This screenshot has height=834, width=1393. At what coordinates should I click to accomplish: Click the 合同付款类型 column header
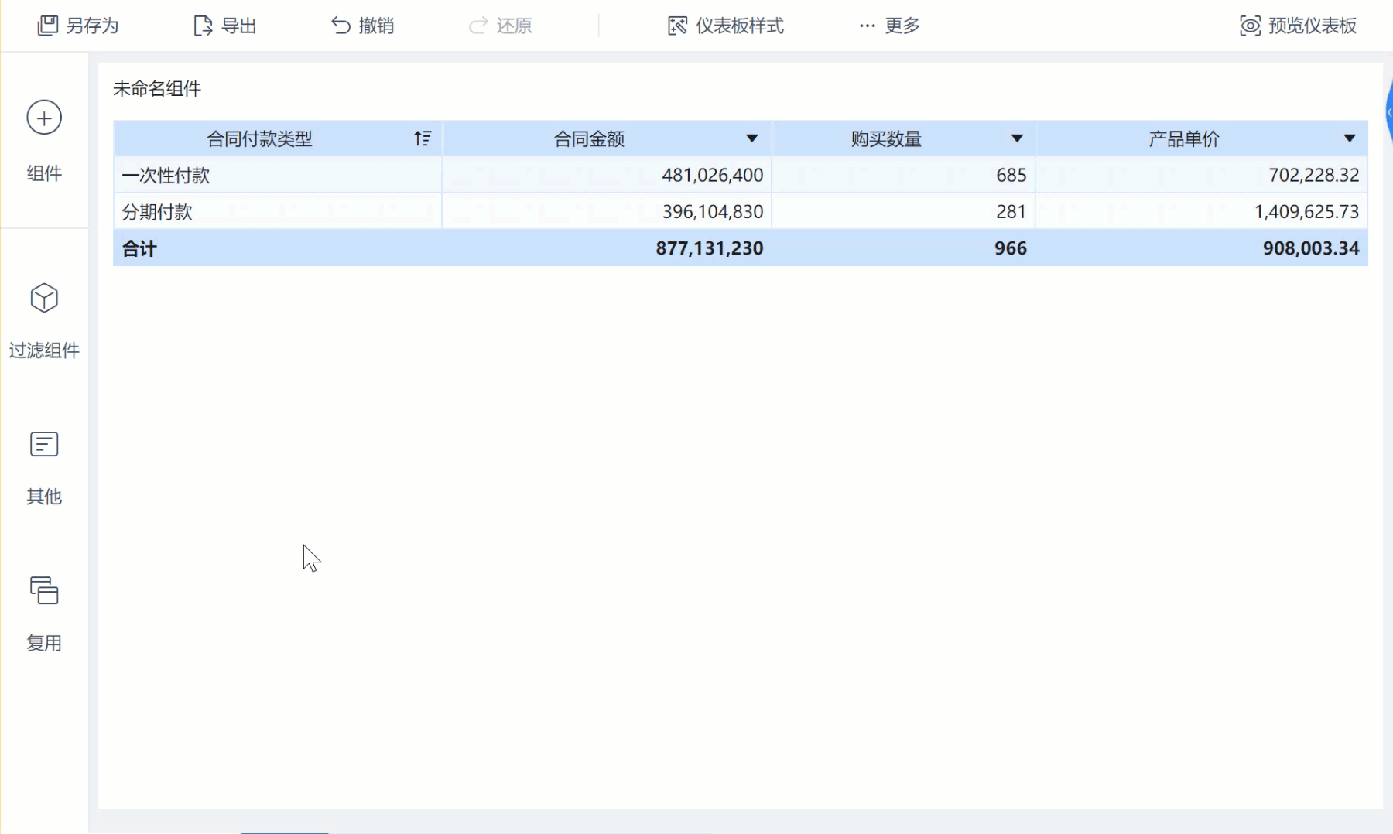coord(259,138)
